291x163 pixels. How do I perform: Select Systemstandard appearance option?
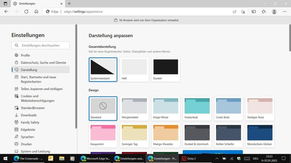tap(103, 70)
